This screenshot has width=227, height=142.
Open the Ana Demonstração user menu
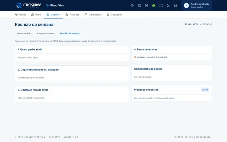[197, 6]
